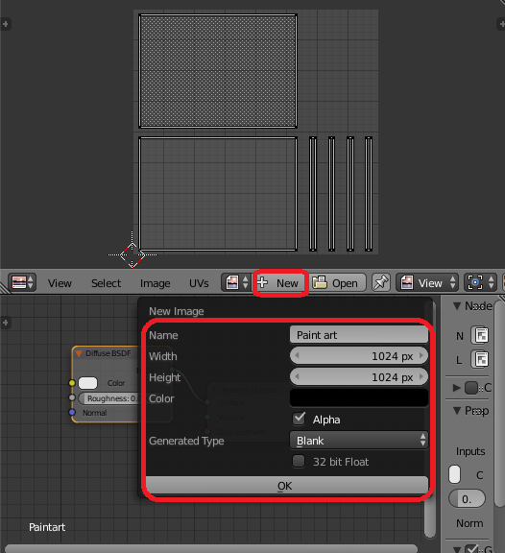
Task: Click the image editor top-right plus toggle
Action: click(x=501, y=24)
